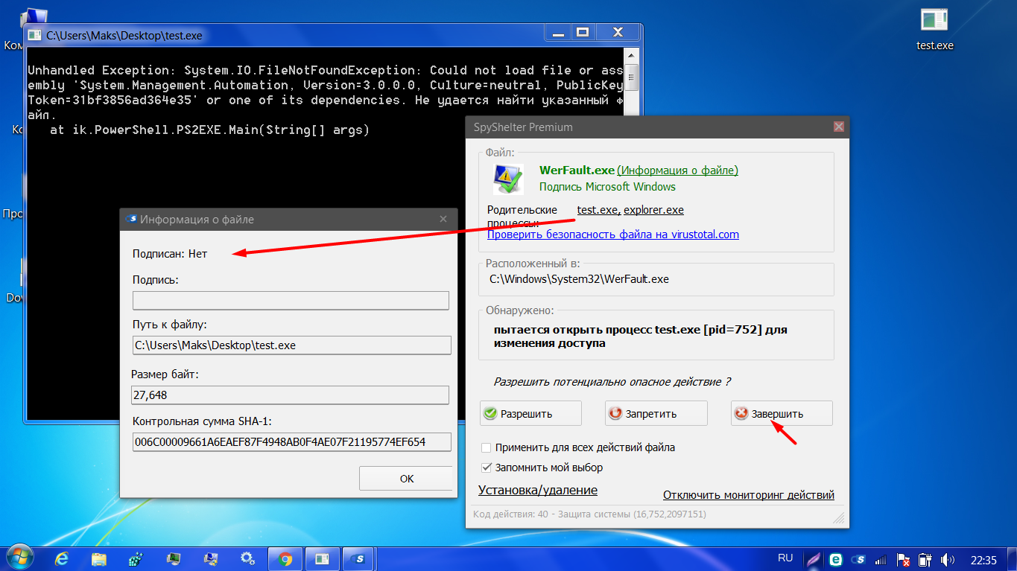Screen dimensions: 1017x571
Task: Click the SHA-1 checksum field
Action: click(291, 442)
